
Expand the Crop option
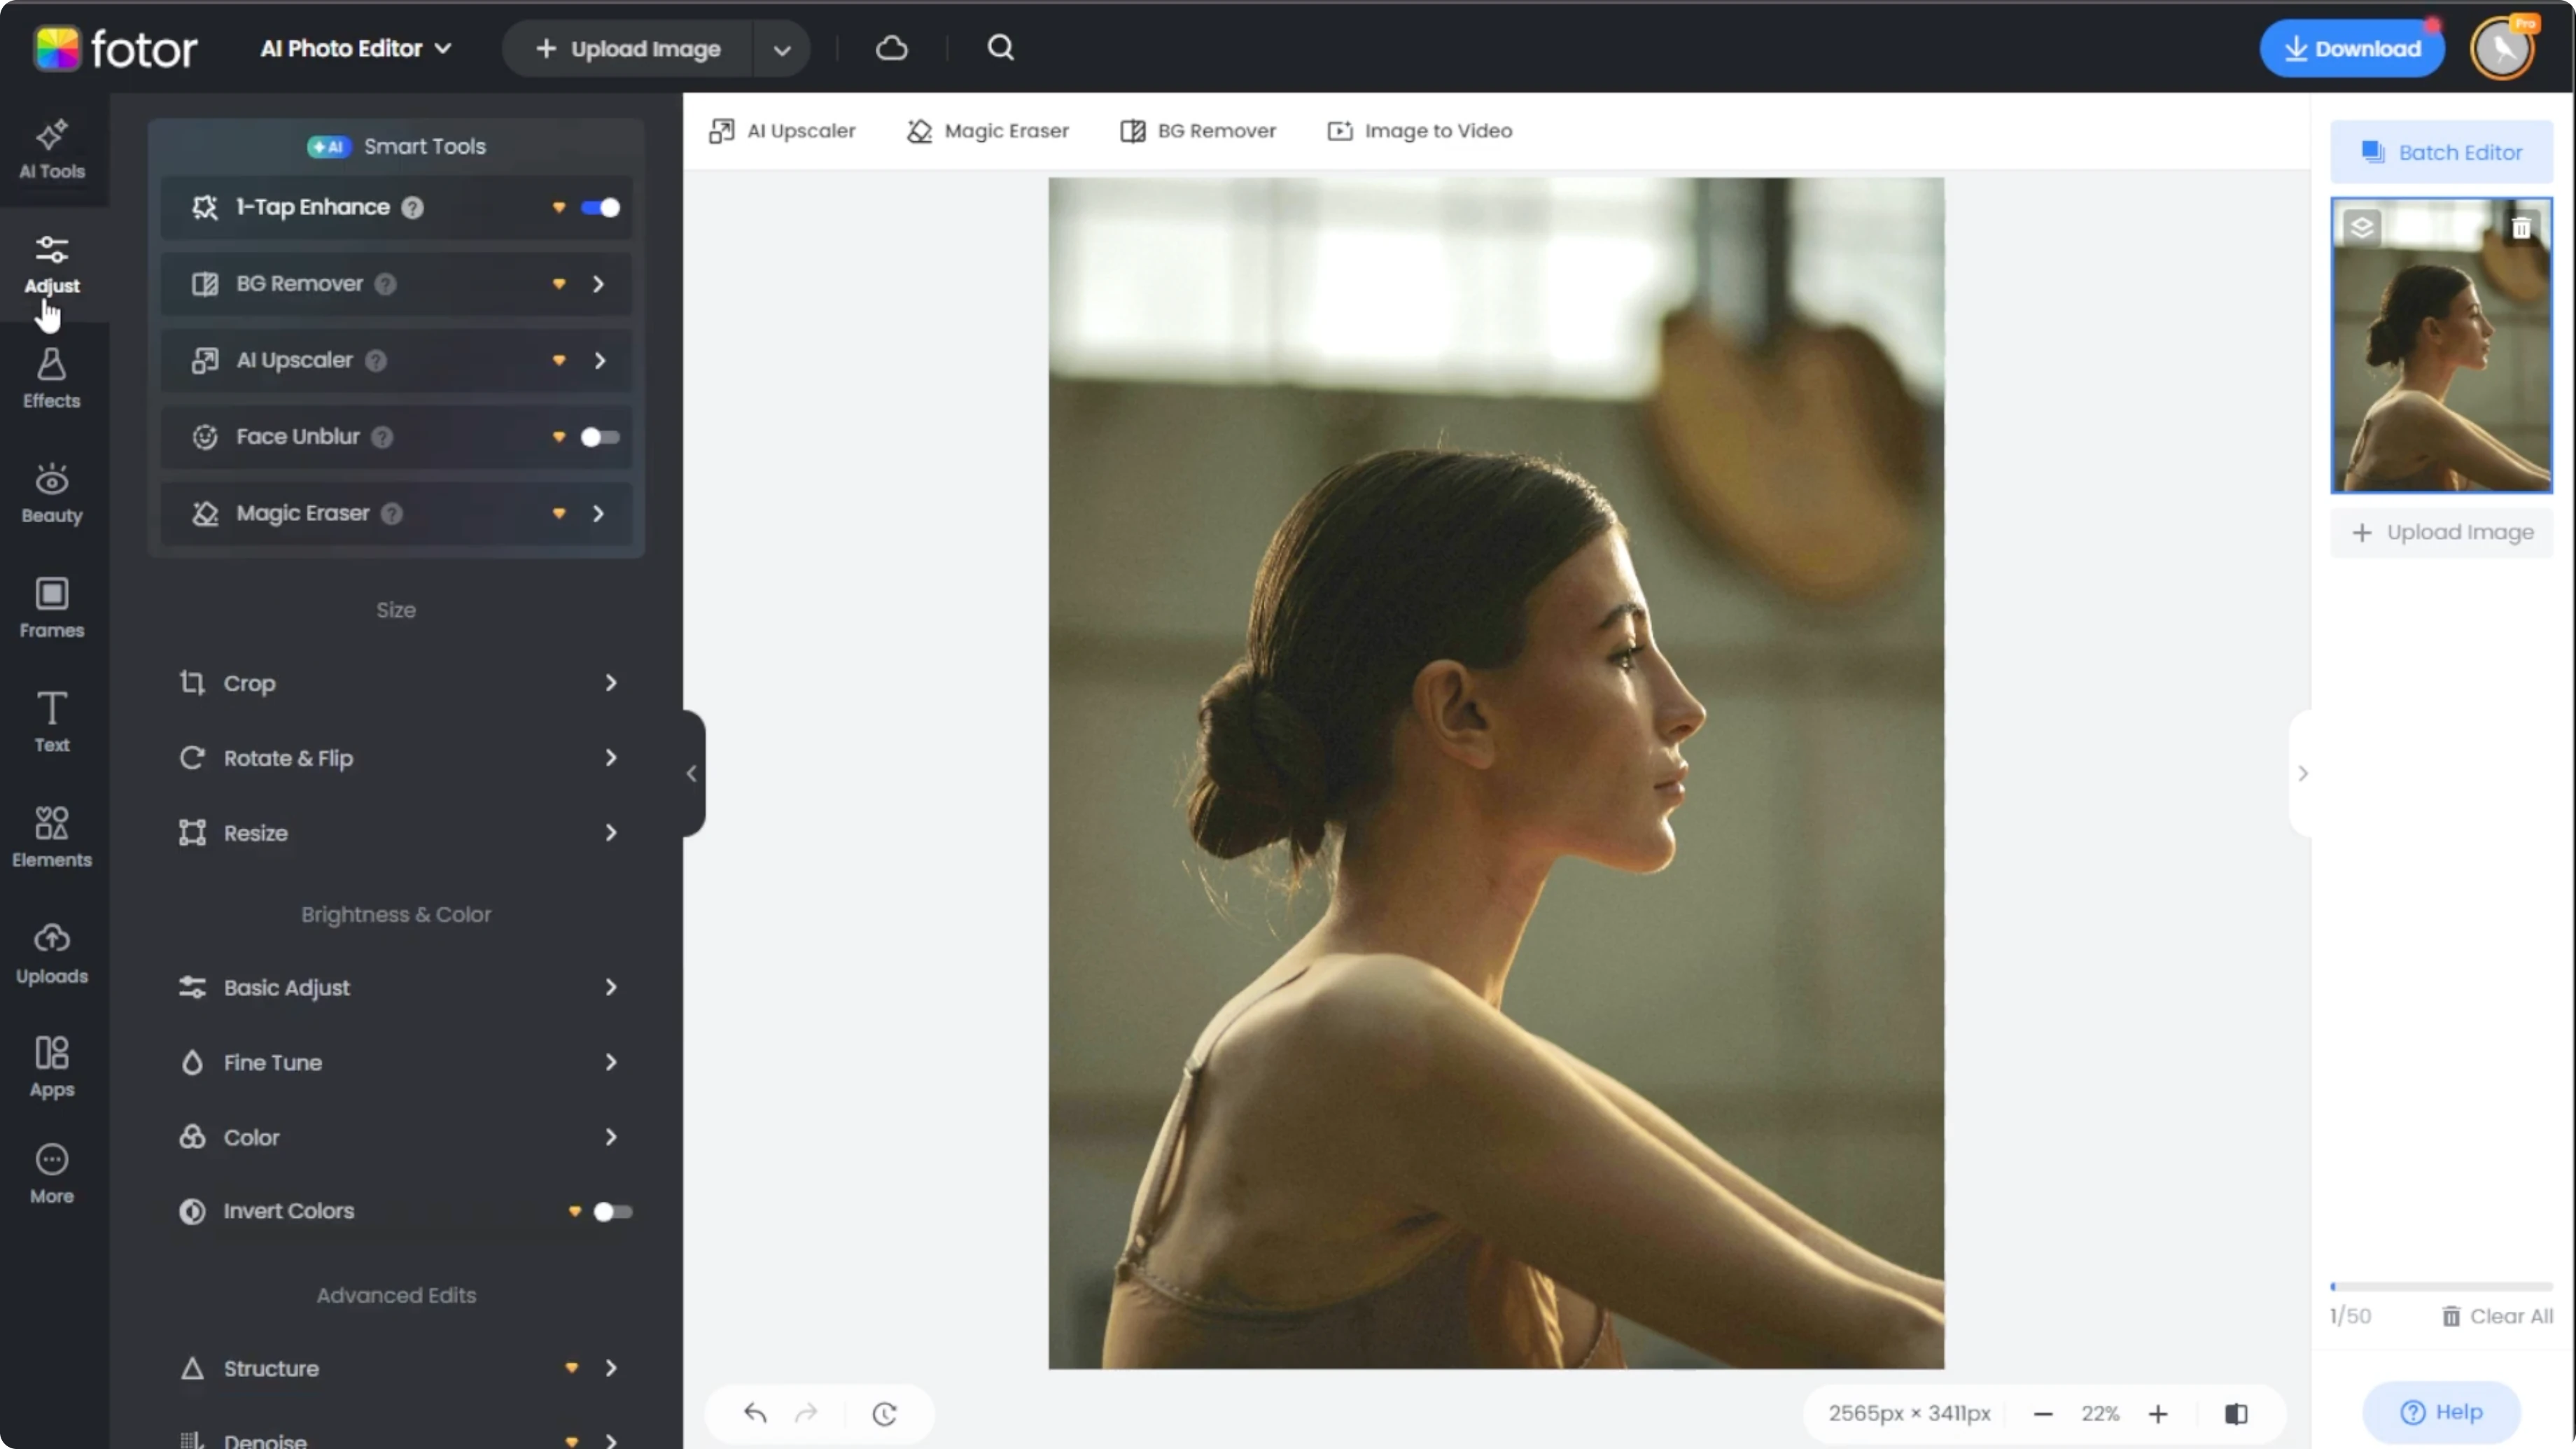coord(397,683)
